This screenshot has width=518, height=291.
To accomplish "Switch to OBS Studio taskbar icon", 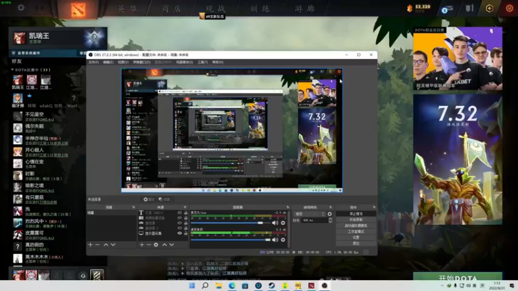I will coord(324,285).
